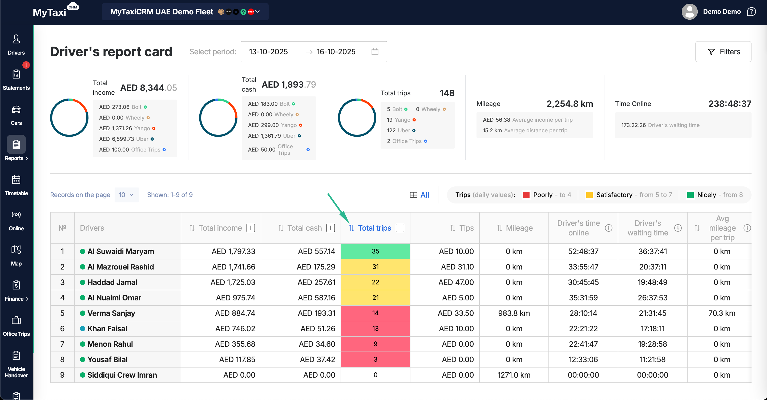Sort table by Tips column
This screenshot has width=767, height=400.
453,228
